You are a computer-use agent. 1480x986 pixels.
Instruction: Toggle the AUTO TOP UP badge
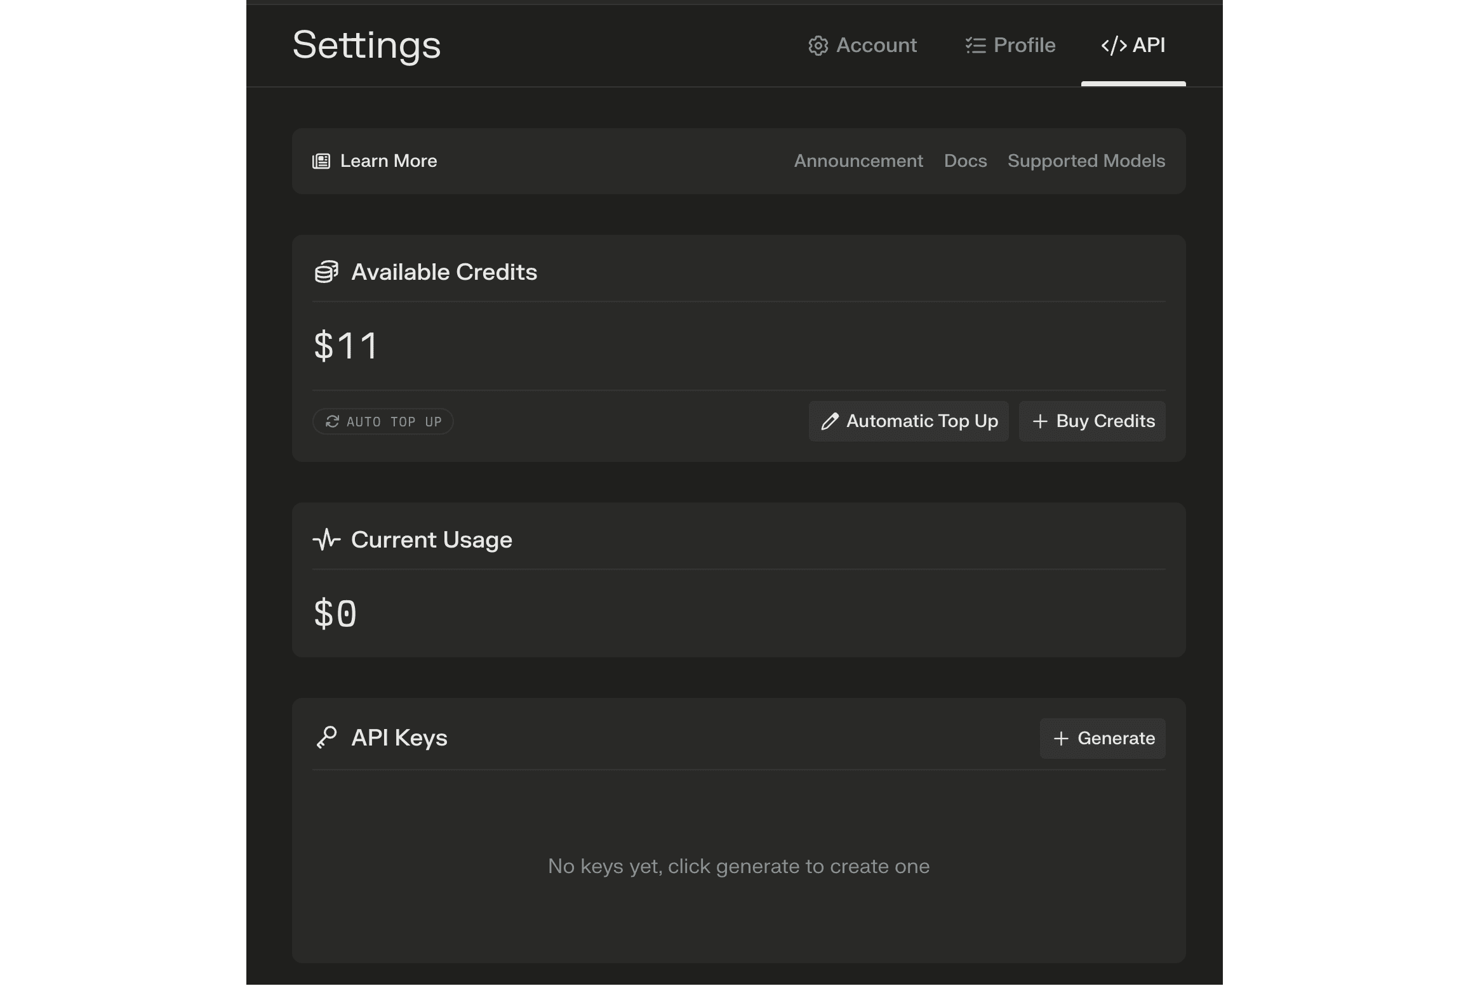[383, 422]
